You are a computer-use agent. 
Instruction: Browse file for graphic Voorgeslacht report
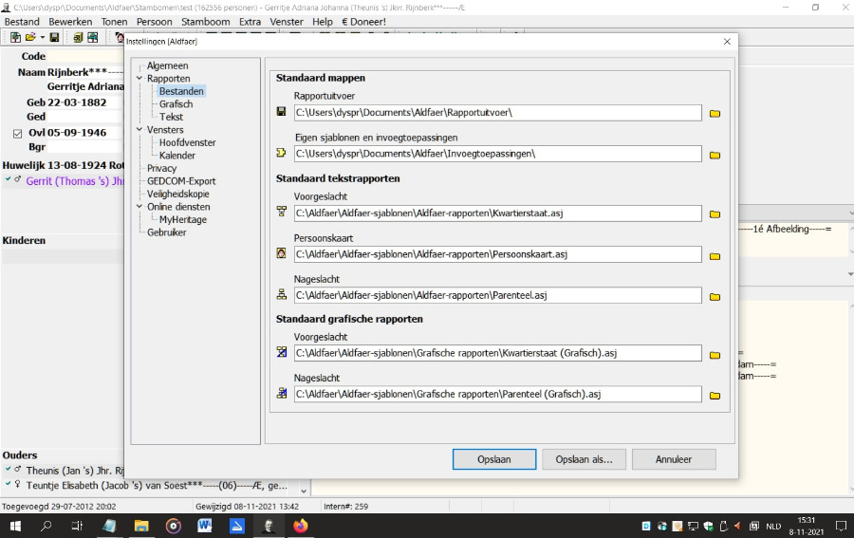715,354
